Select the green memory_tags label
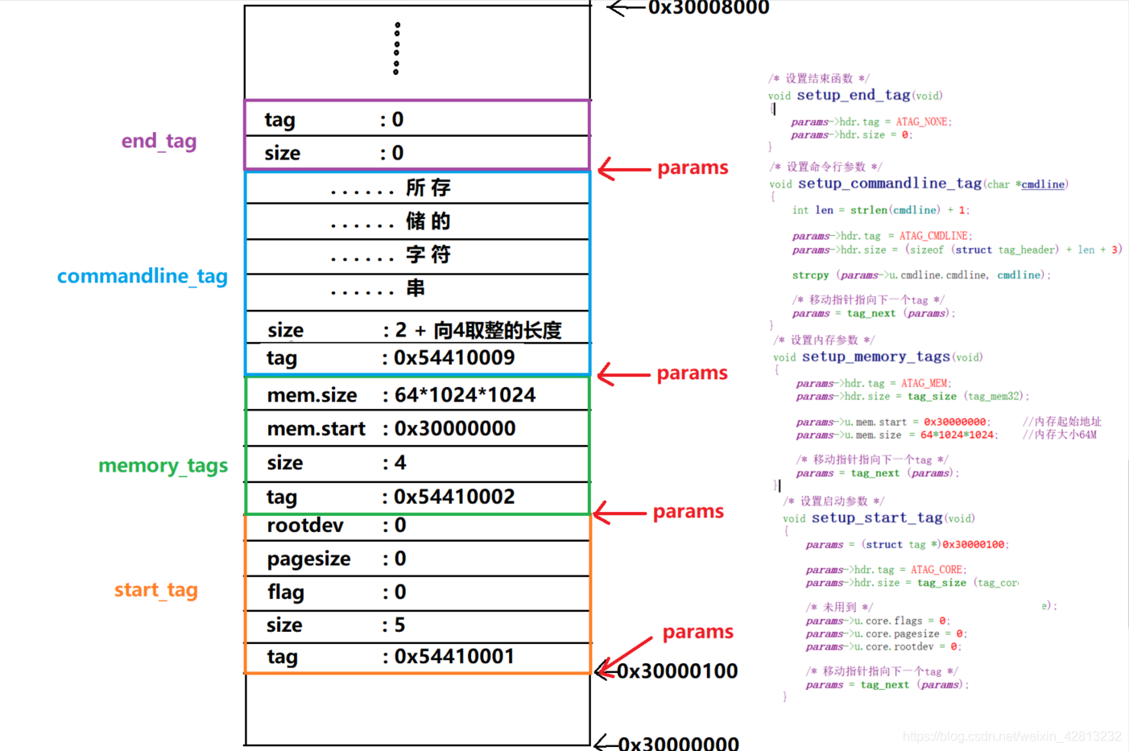Screen dimensions: 1129x751 [163, 465]
